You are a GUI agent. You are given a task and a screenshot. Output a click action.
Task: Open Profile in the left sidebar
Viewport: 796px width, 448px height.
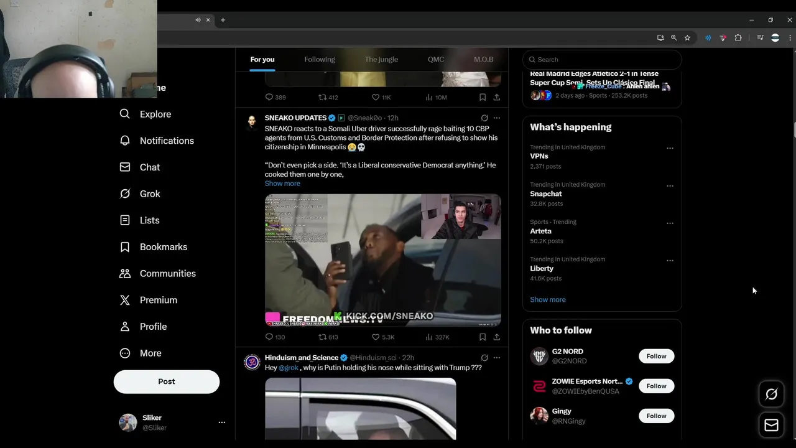click(x=143, y=327)
